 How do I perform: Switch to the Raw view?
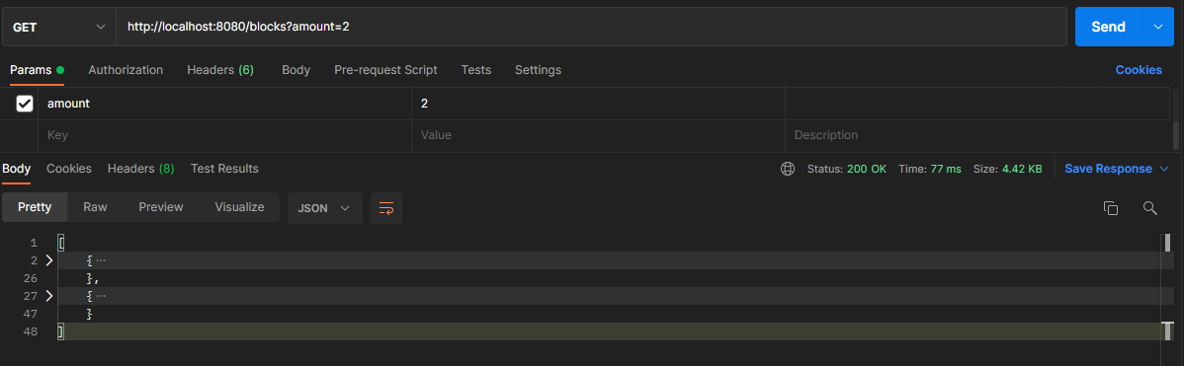click(x=95, y=207)
